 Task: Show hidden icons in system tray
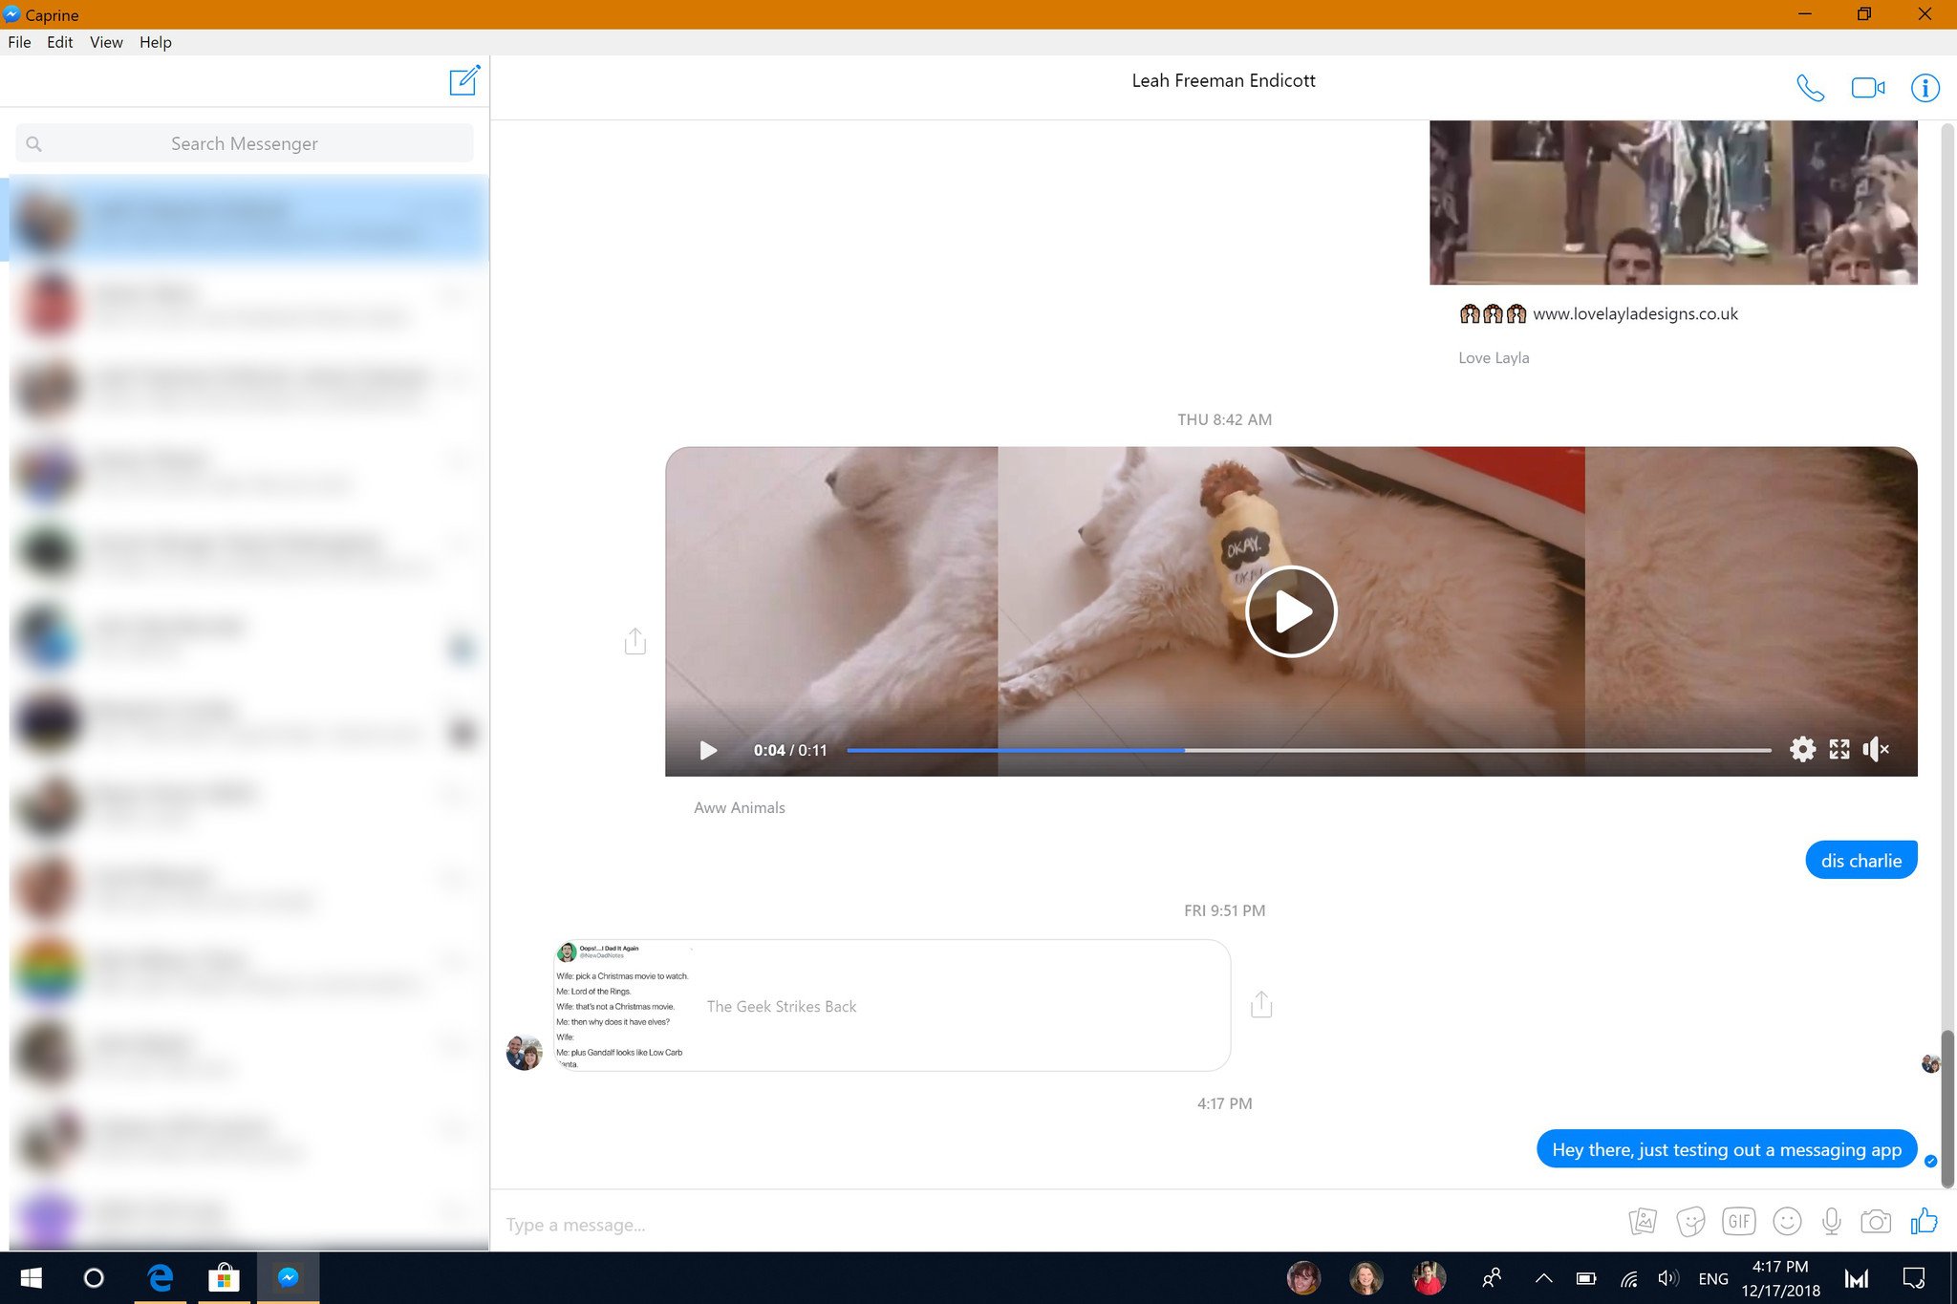(x=1543, y=1278)
